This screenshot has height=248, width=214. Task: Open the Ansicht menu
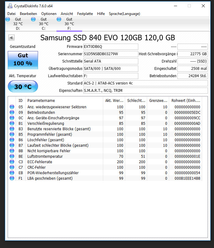tap(67, 14)
